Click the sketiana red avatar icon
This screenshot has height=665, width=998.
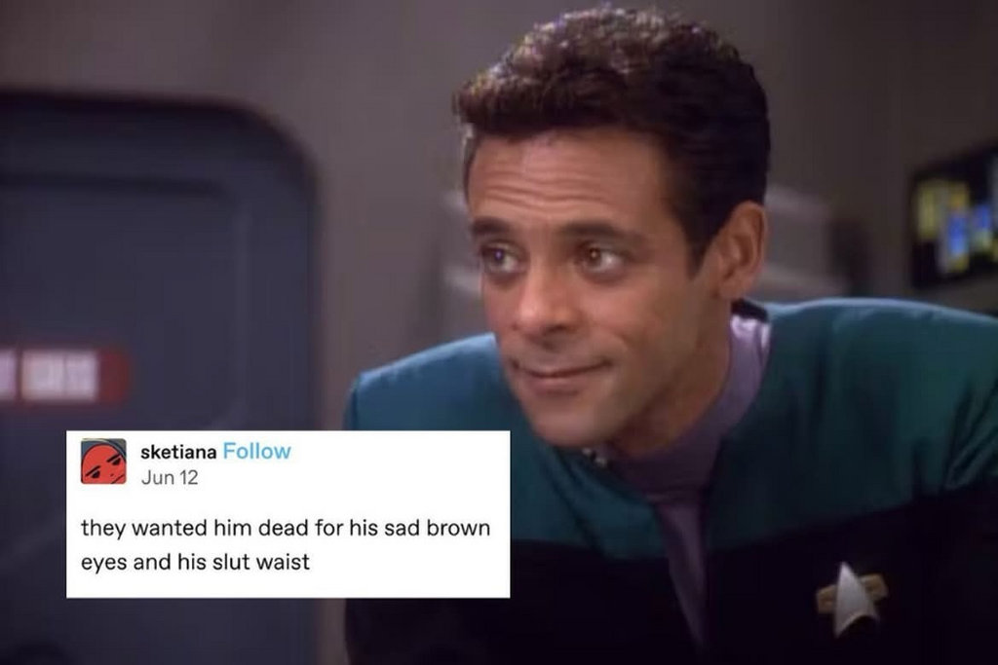coord(103,462)
